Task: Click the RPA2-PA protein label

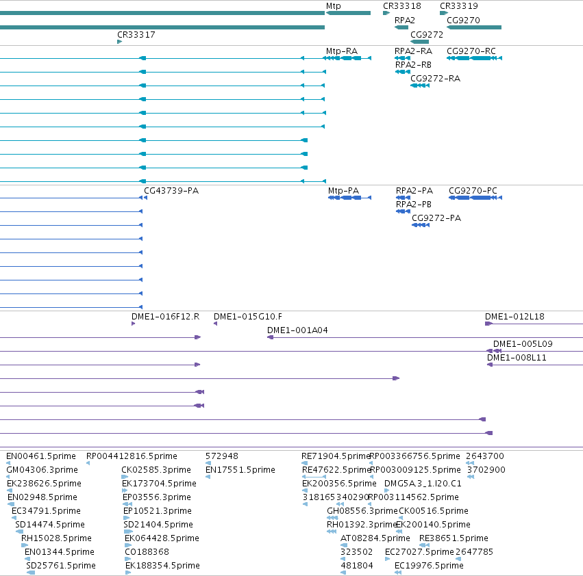Action: (414, 190)
